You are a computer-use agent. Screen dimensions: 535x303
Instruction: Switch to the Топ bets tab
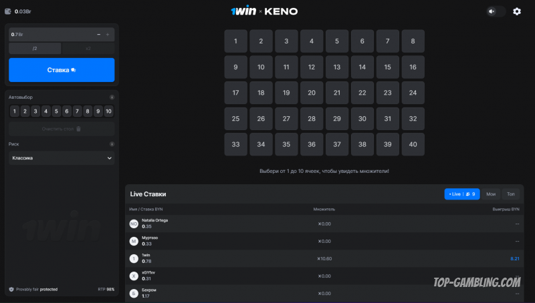click(510, 194)
